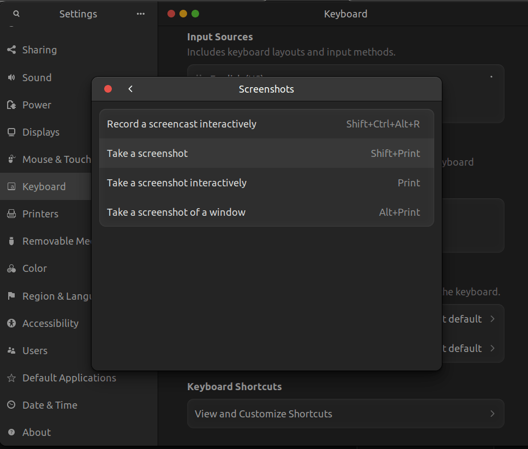Viewport: 528px width, 449px height.
Task: Select the Printers printer icon
Action: pyautogui.click(x=11, y=214)
